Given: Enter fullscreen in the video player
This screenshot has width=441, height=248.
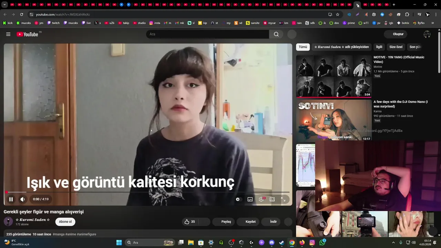Looking at the screenshot, I should 283,199.
